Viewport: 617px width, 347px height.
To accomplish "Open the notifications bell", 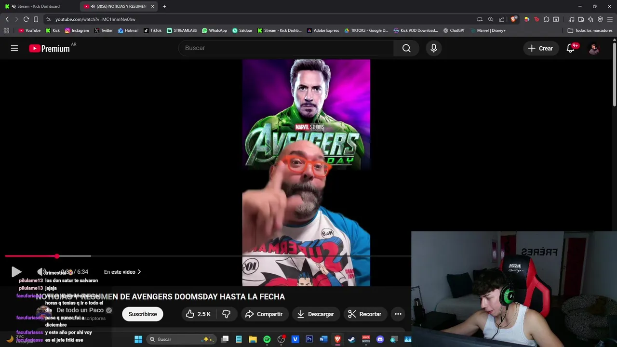I will click(571, 48).
